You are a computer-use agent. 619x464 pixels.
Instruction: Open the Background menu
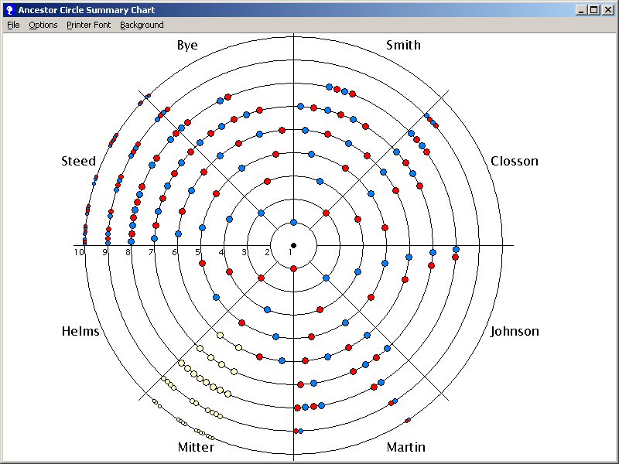pyautogui.click(x=142, y=25)
